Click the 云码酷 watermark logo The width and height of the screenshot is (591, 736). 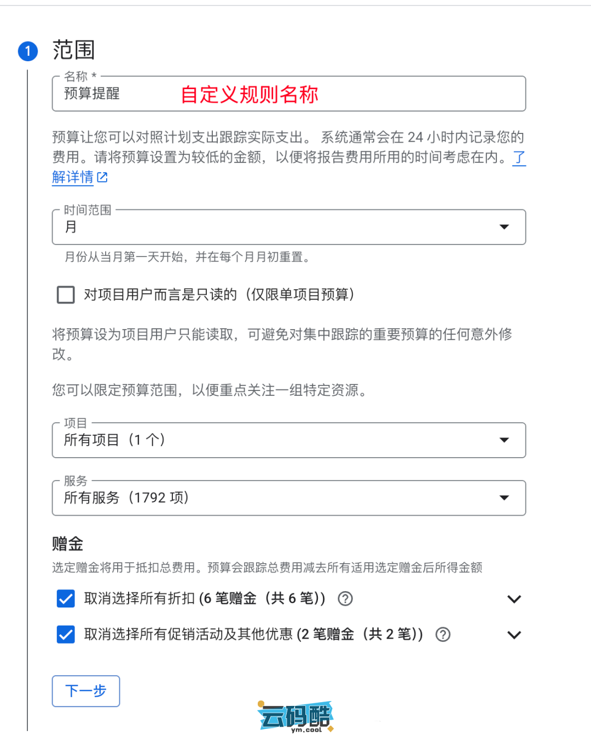[x=296, y=716]
